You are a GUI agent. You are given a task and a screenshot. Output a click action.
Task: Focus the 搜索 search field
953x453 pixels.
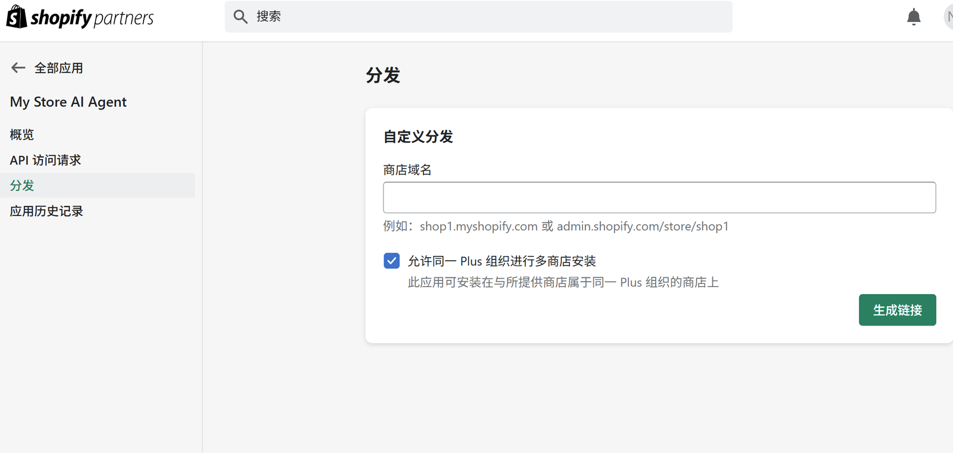point(478,17)
